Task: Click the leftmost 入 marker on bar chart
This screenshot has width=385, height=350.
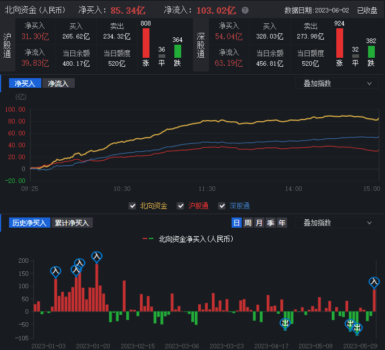Action: tap(55, 272)
